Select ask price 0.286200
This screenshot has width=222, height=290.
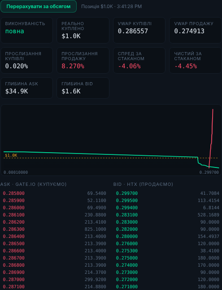point(13,222)
